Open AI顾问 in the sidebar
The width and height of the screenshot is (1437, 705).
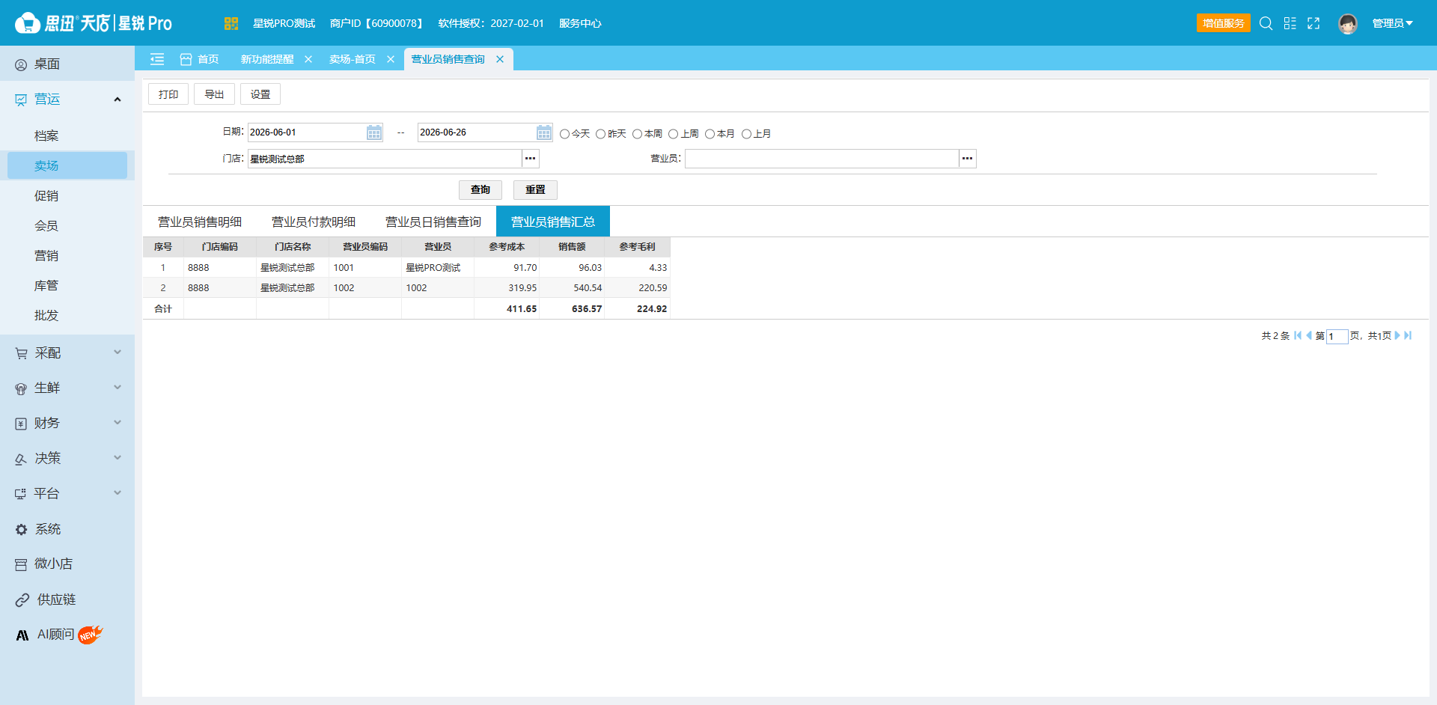click(x=67, y=635)
